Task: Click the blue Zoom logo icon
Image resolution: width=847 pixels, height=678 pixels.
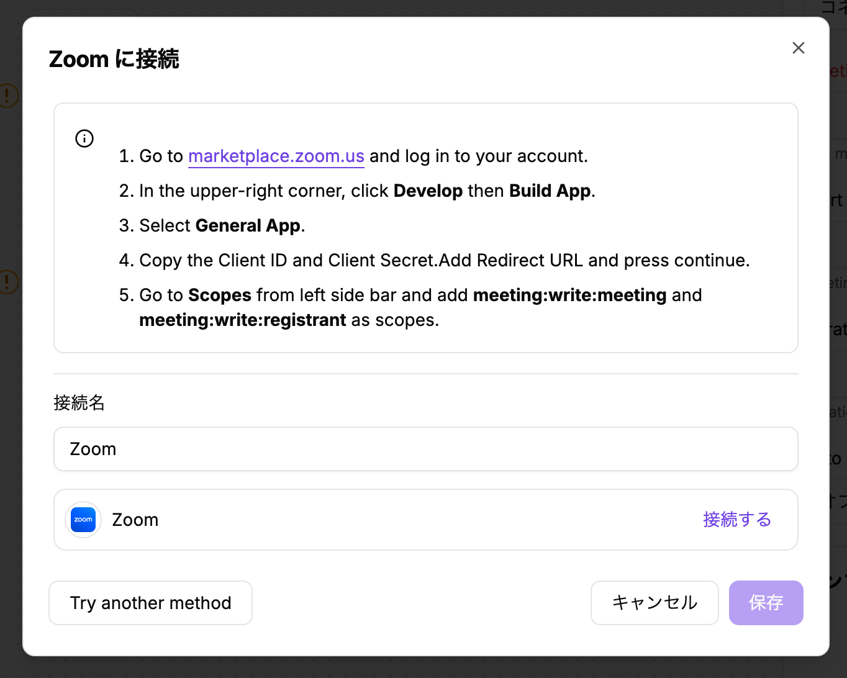Action: [x=83, y=520]
